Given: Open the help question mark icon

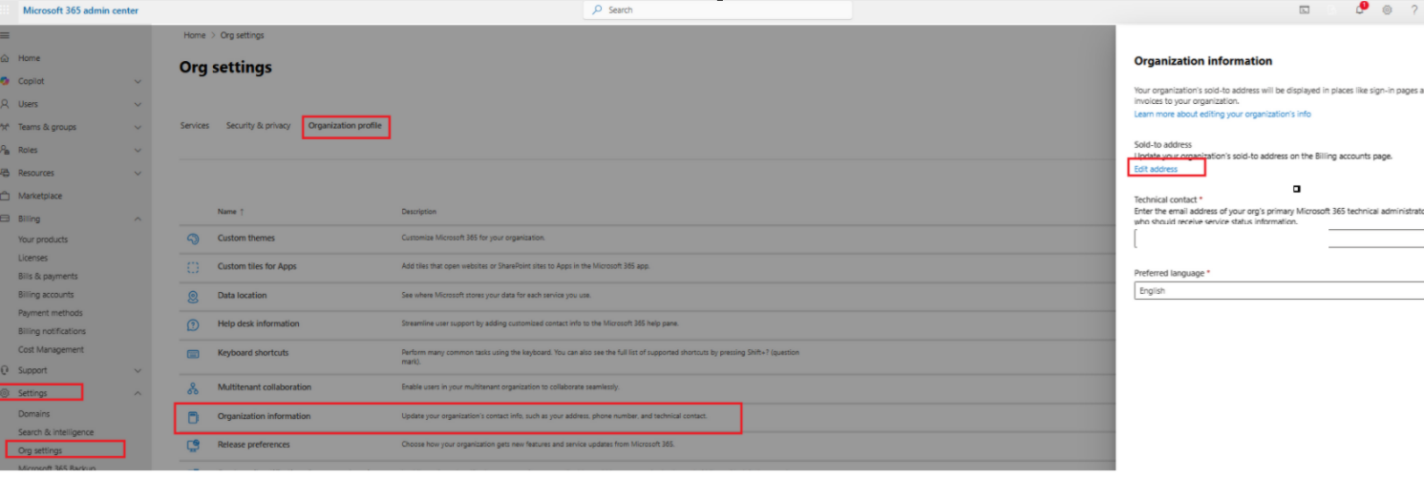Looking at the screenshot, I should [x=1414, y=10].
